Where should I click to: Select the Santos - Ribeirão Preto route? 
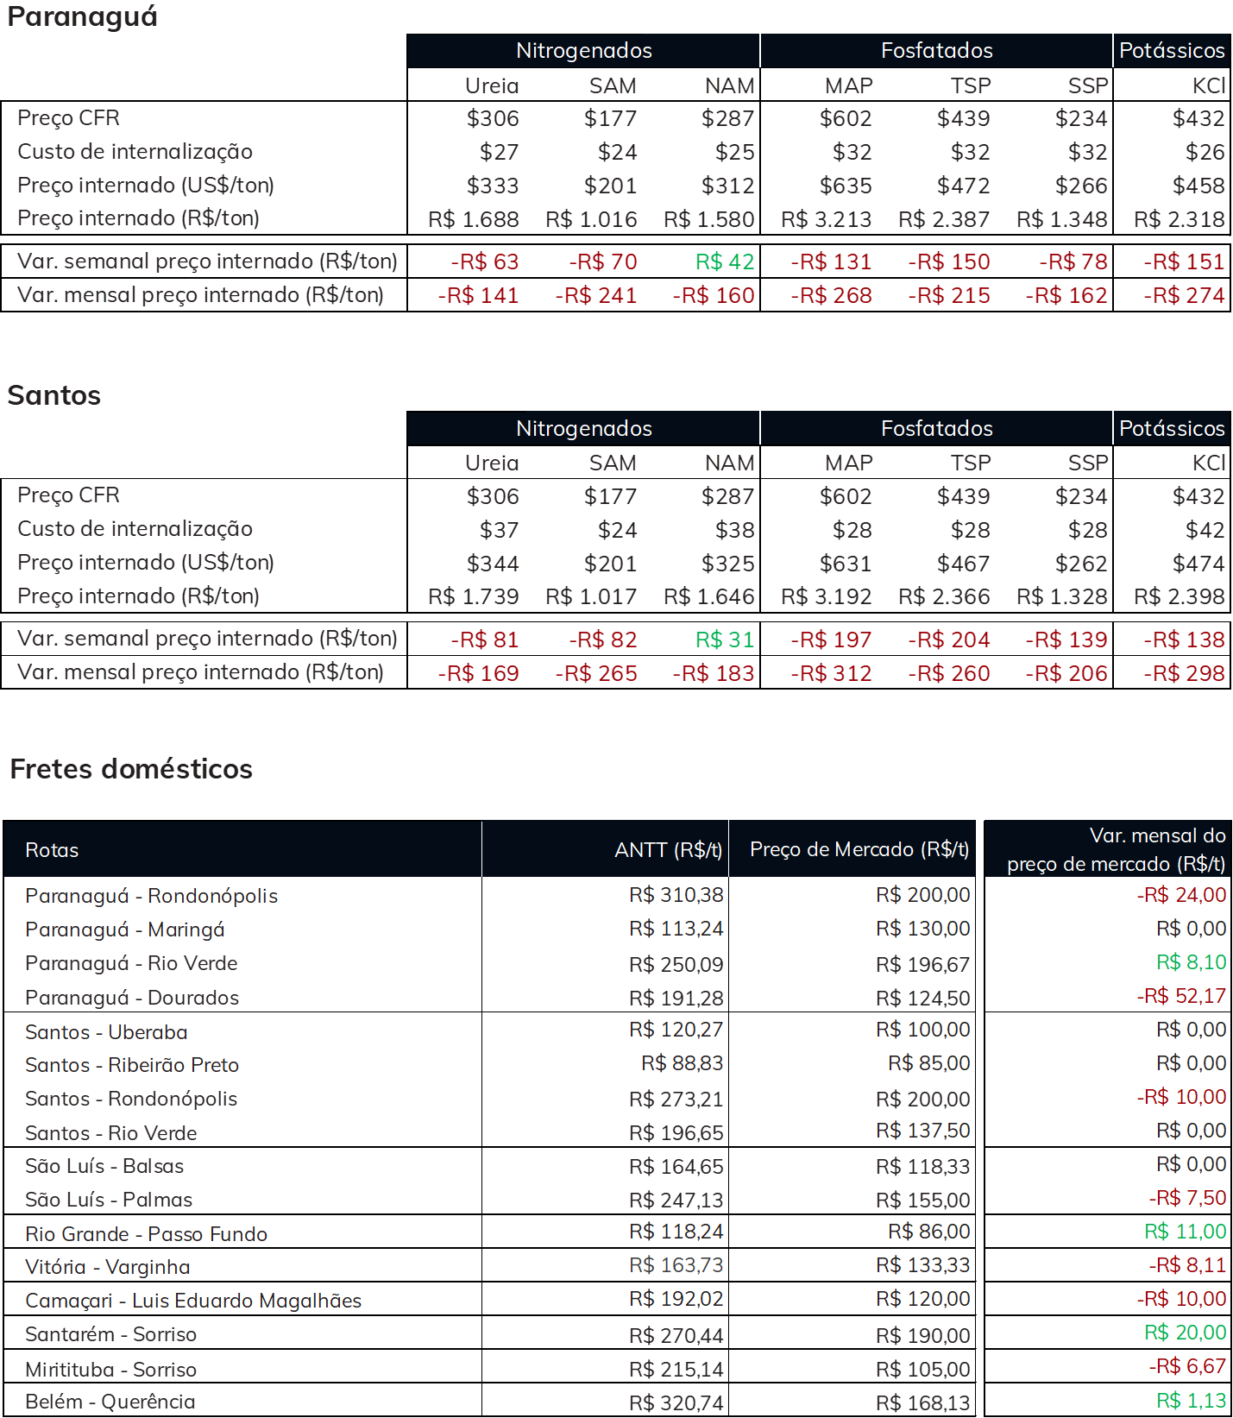132,1065
